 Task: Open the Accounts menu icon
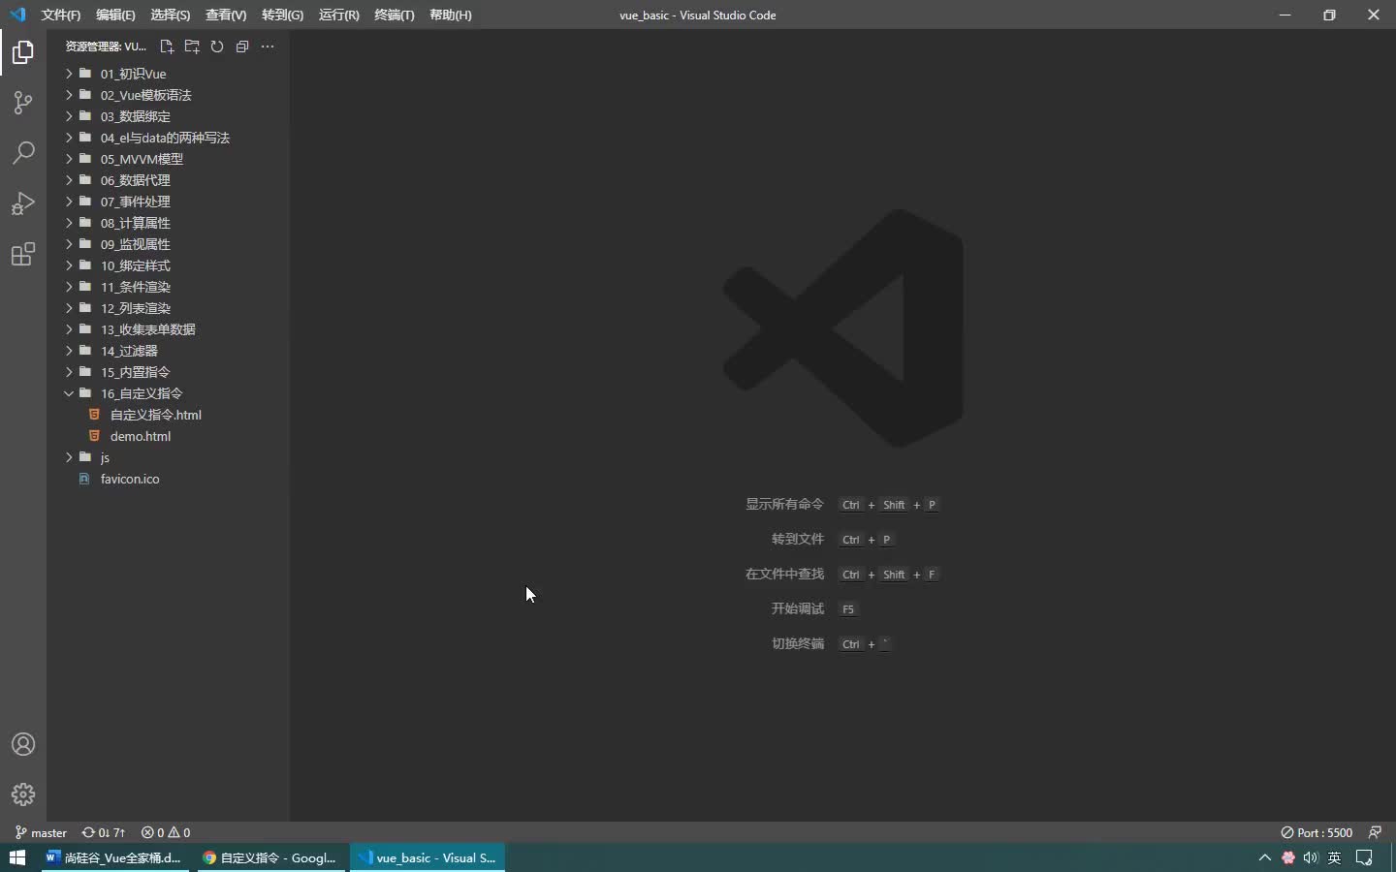tap(23, 744)
